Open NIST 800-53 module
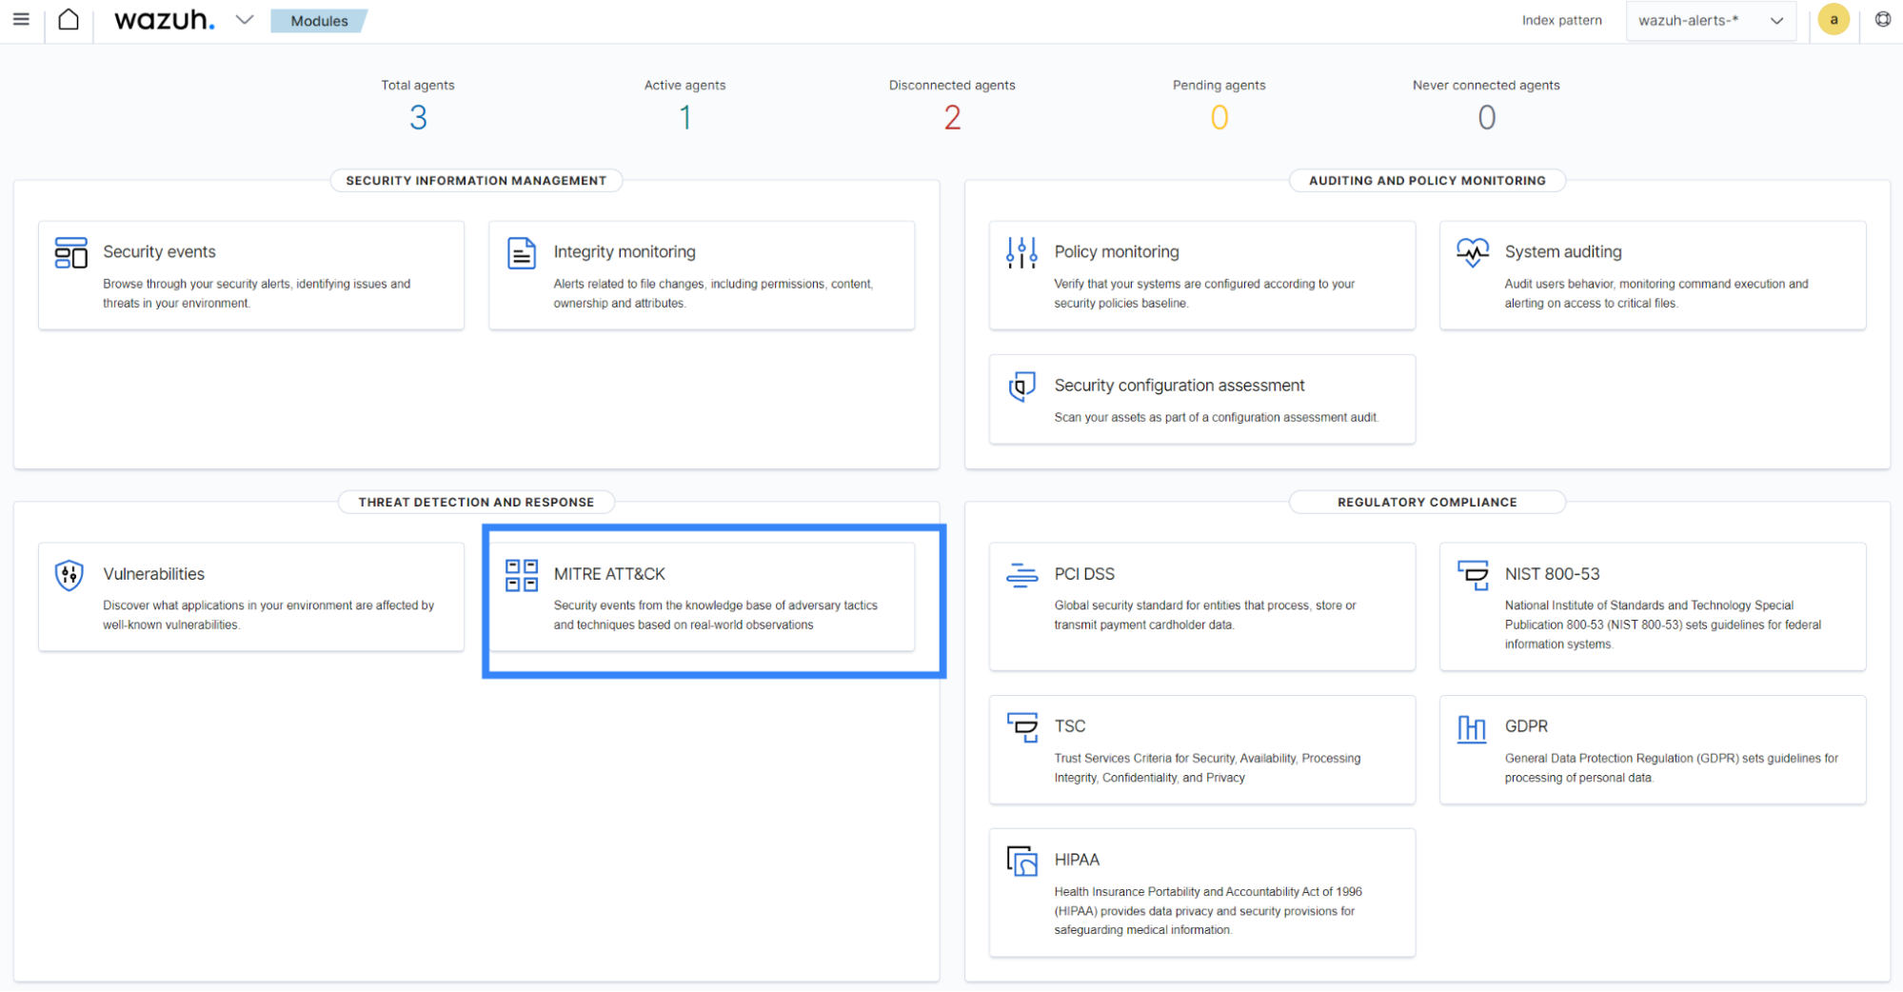Viewport: 1903px width, 992px height. coord(1653,606)
